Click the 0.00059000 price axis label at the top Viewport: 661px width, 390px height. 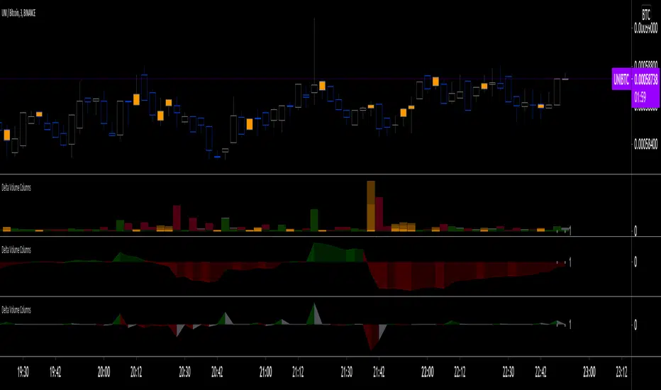pyautogui.click(x=645, y=28)
